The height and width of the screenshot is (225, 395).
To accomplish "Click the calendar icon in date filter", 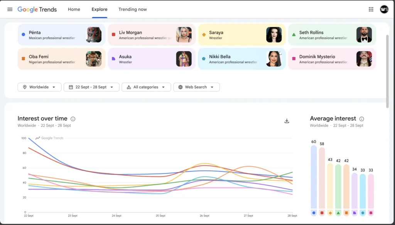I will tap(71, 87).
